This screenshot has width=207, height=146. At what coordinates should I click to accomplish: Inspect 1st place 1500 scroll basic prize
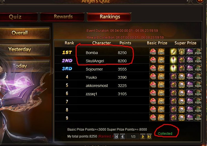point(161,52)
